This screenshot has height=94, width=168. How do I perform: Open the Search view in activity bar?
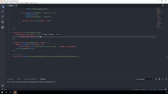pyautogui.click(x=3, y=11)
